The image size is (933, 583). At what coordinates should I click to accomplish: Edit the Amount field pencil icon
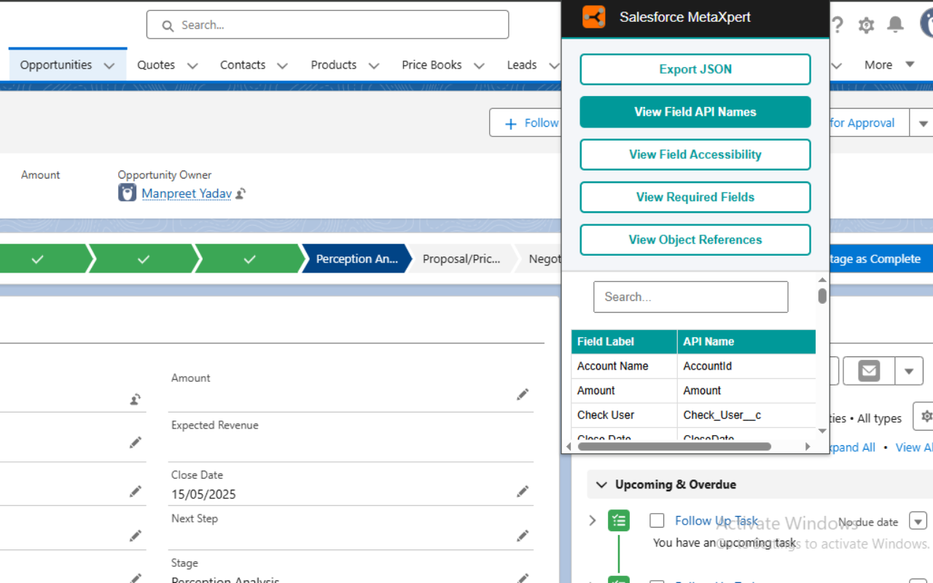point(523,394)
